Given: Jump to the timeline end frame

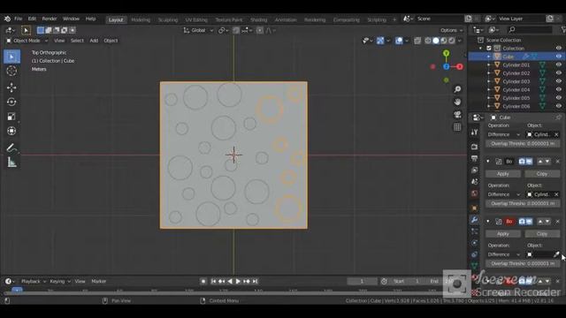Looking at the screenshot, I should 255,281.
